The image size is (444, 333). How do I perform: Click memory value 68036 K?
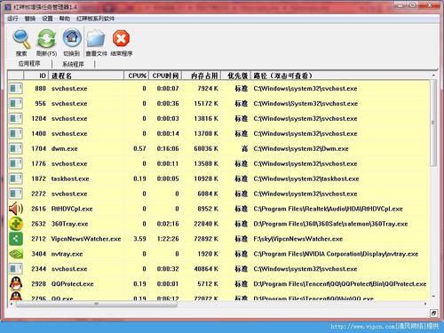click(206, 148)
